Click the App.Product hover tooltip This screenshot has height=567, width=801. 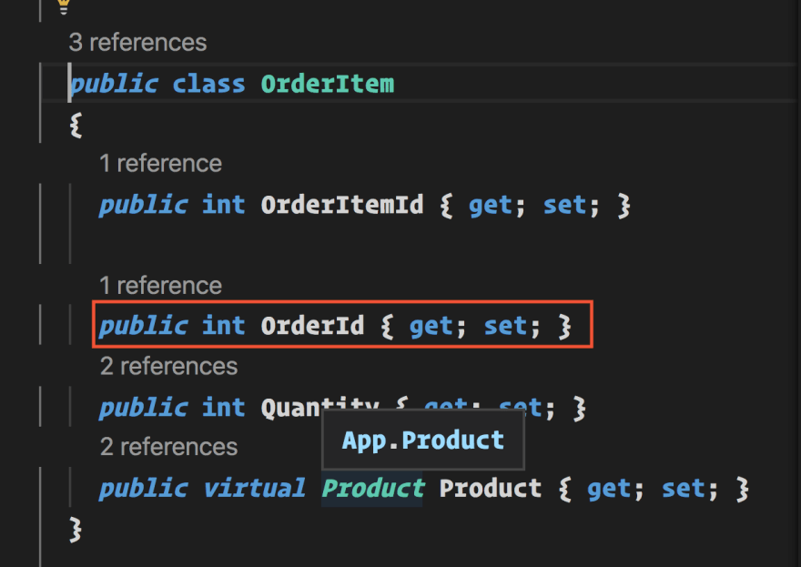point(423,440)
